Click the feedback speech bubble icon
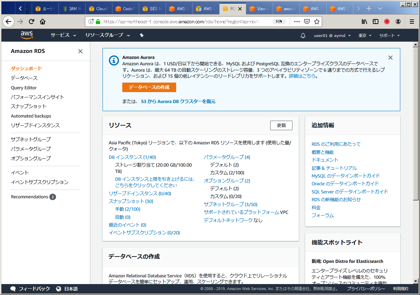 (x=13, y=289)
